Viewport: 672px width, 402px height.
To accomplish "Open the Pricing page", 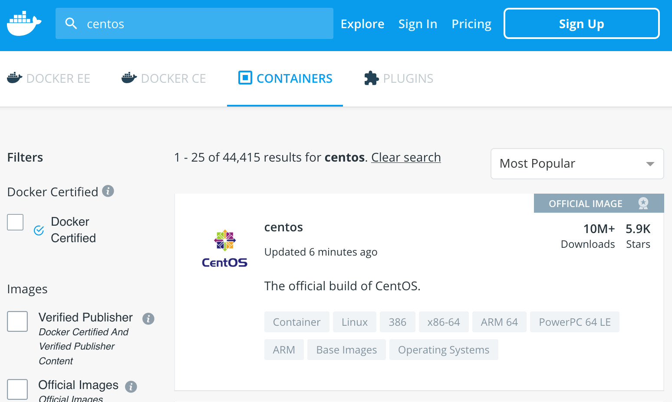I will tap(471, 24).
